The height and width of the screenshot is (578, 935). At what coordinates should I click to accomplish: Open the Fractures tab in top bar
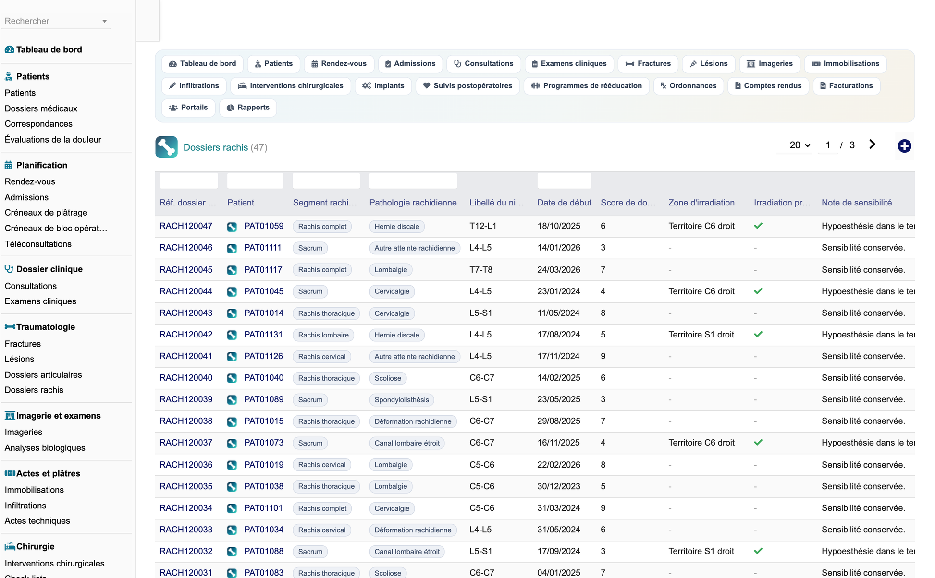pyautogui.click(x=648, y=64)
